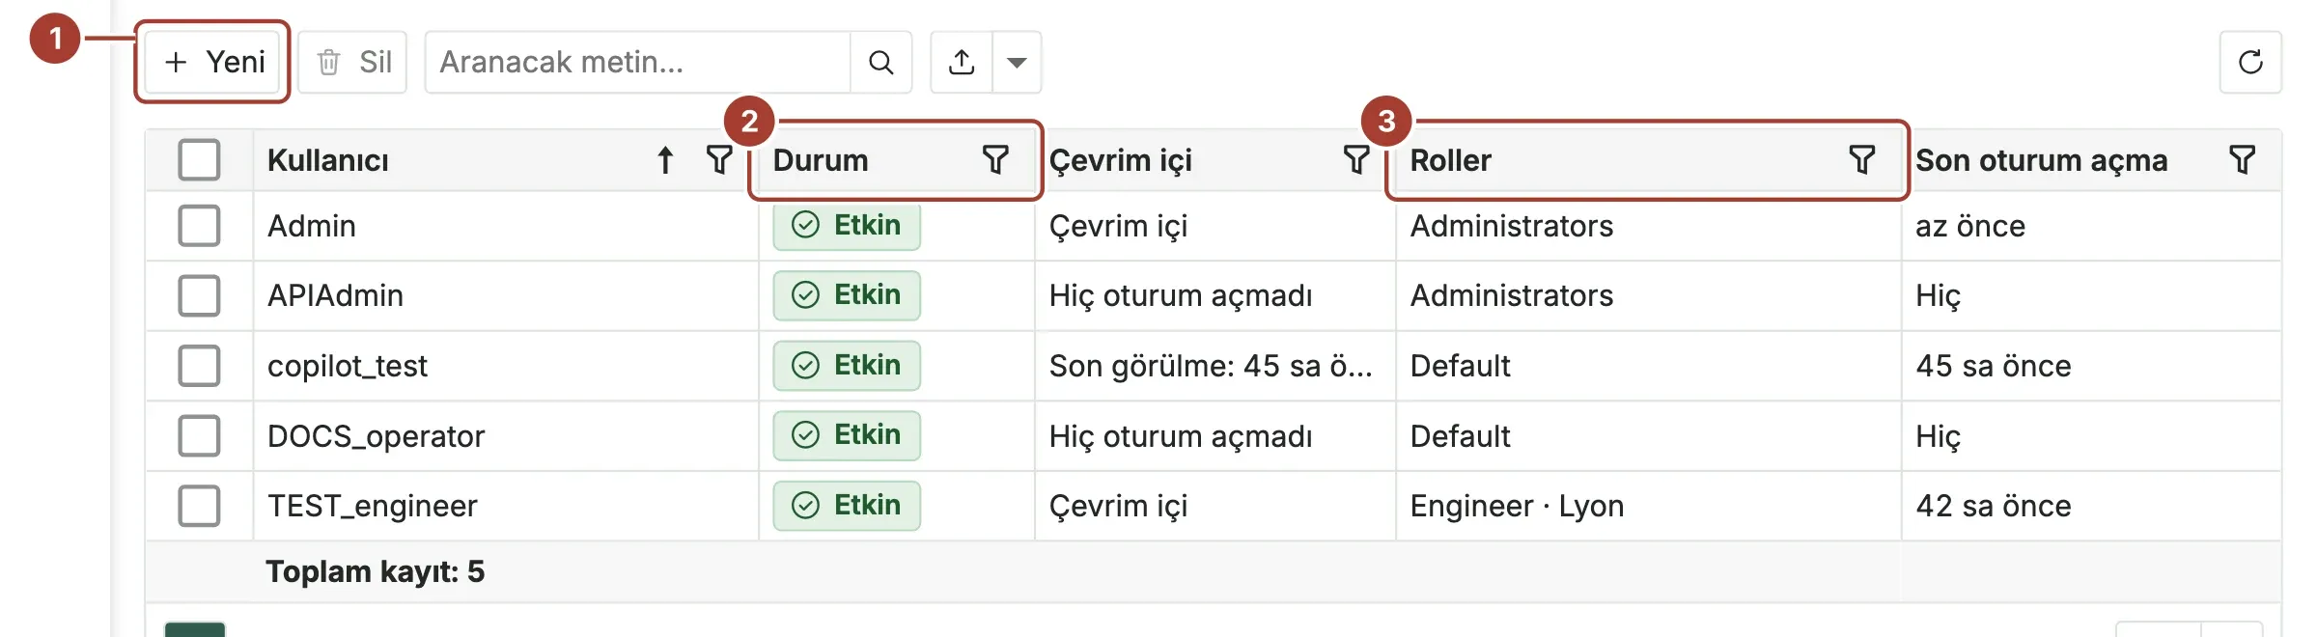Click the Etkin badge in copilot_test row
The image size is (2317, 637).
[x=847, y=366]
